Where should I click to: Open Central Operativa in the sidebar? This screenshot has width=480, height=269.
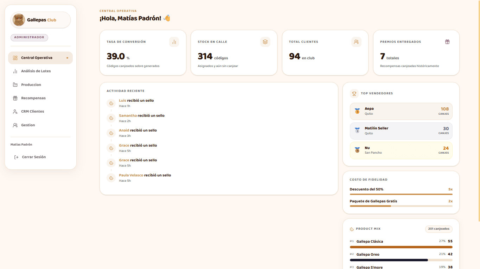tap(40, 58)
